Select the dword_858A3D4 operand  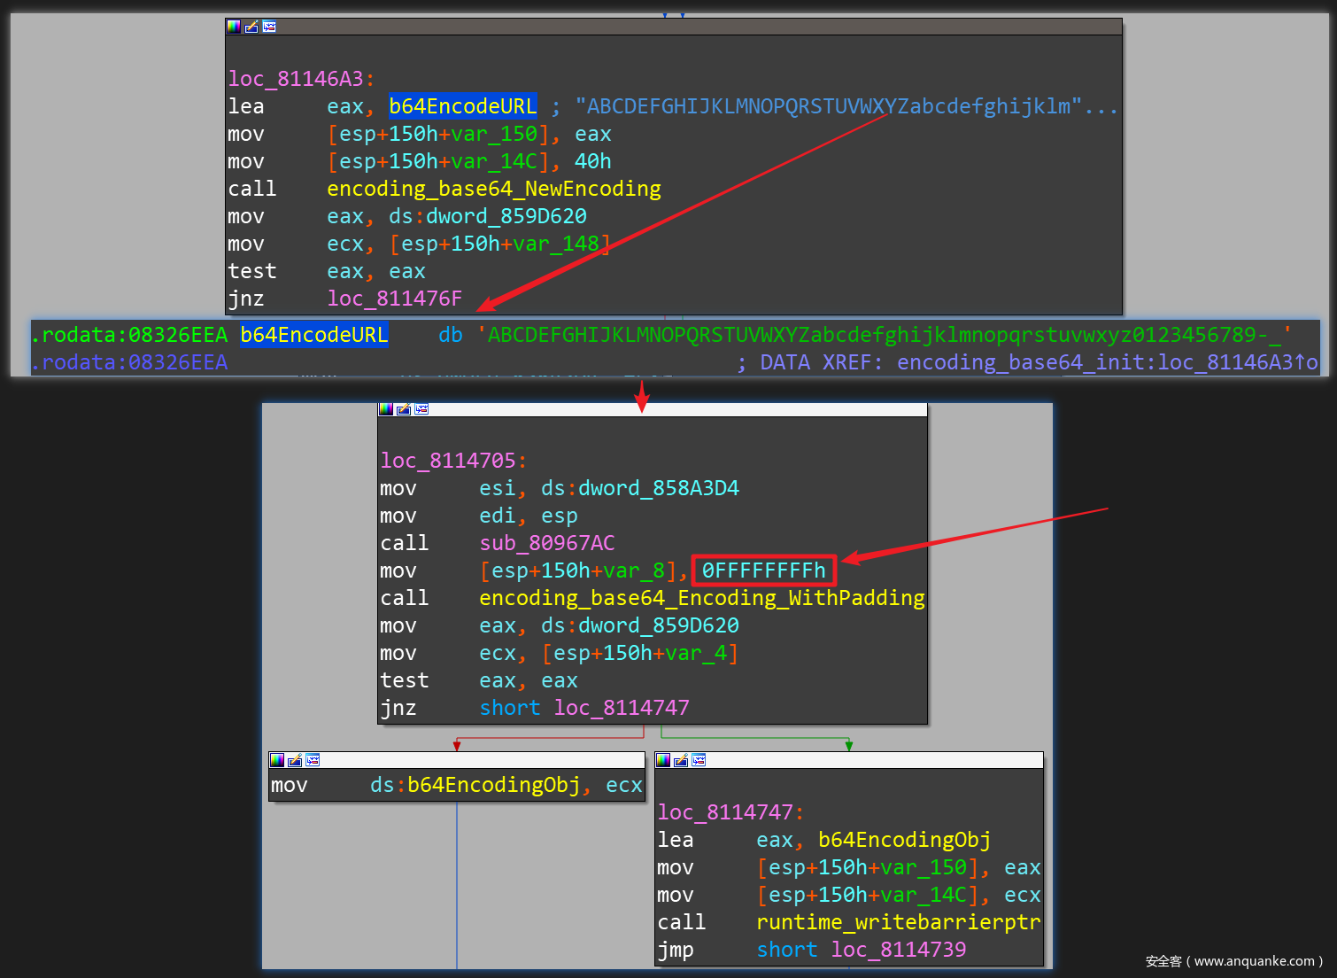[x=658, y=488]
